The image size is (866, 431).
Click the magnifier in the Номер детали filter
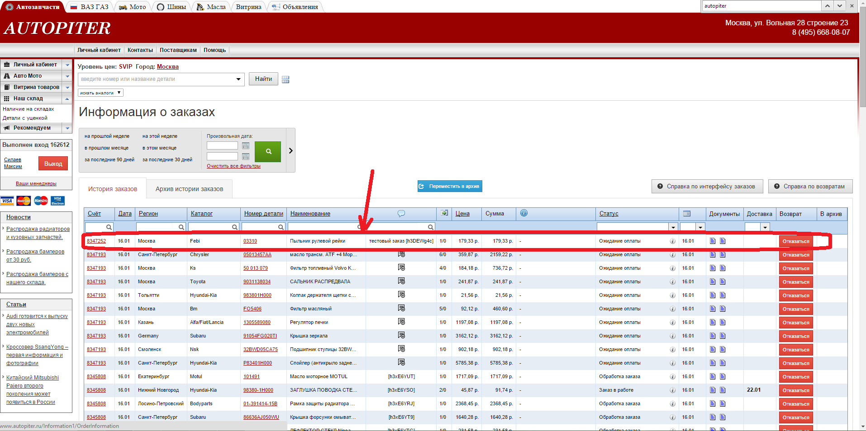pos(281,227)
